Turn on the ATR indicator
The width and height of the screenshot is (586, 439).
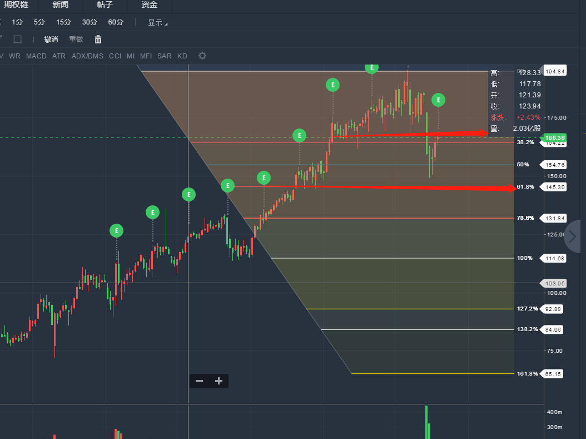point(59,56)
